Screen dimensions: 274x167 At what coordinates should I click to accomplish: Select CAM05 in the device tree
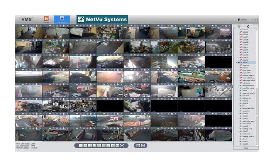pyautogui.click(x=245, y=32)
